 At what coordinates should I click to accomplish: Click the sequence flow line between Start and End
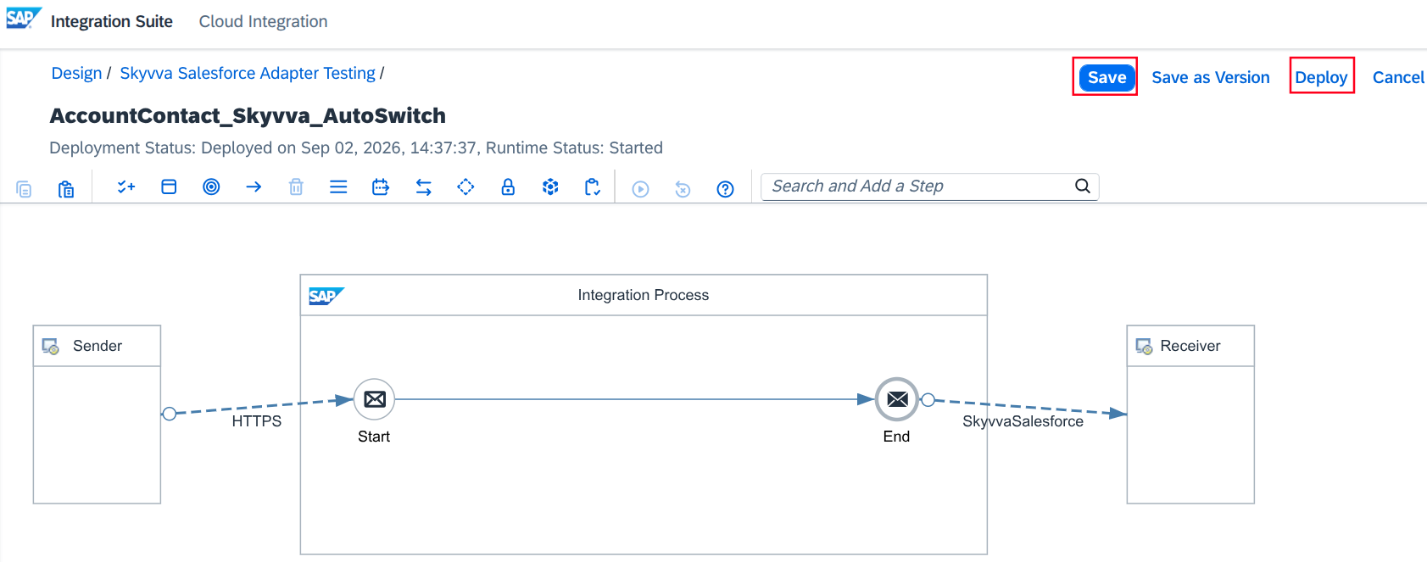[634, 399]
